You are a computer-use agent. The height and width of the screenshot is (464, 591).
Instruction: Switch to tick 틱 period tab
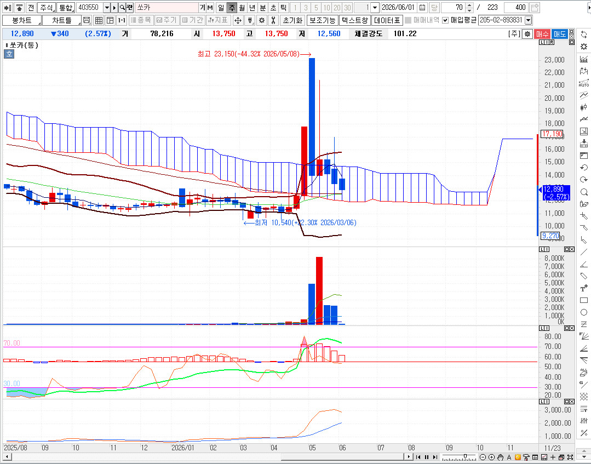coord(284,8)
